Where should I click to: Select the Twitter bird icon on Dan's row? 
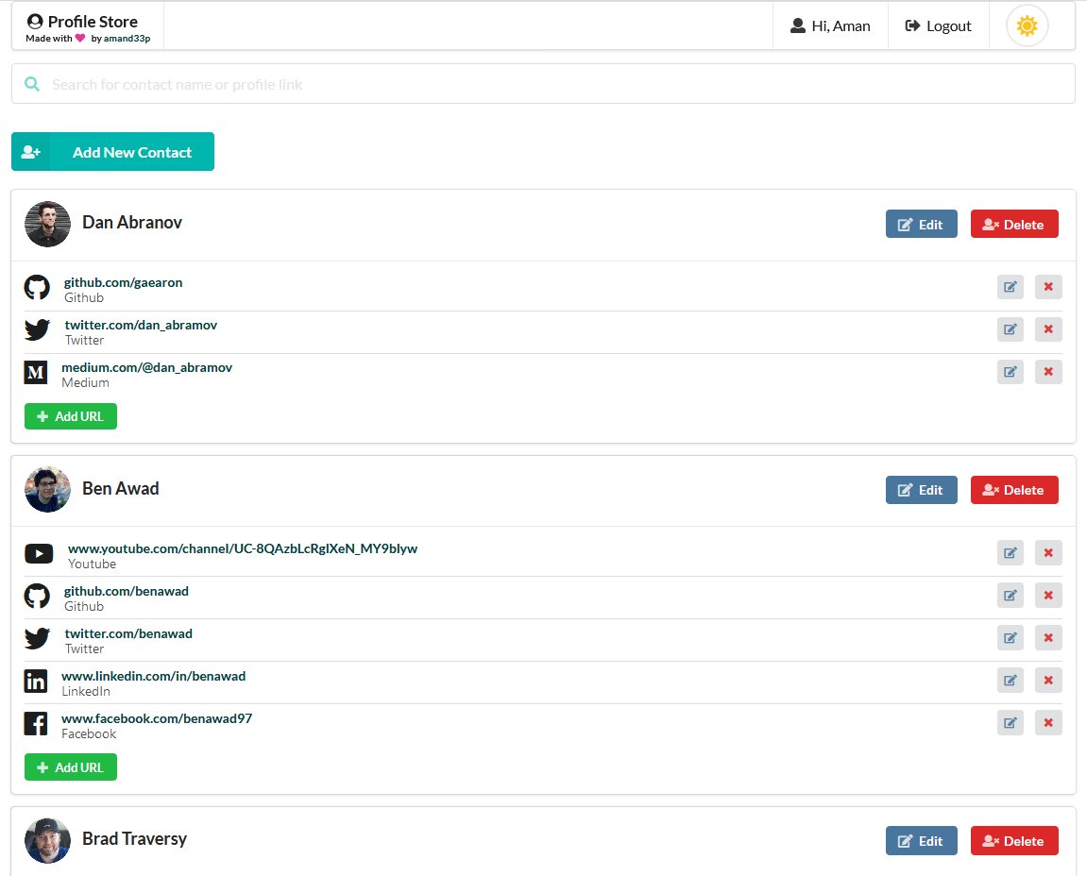37,328
